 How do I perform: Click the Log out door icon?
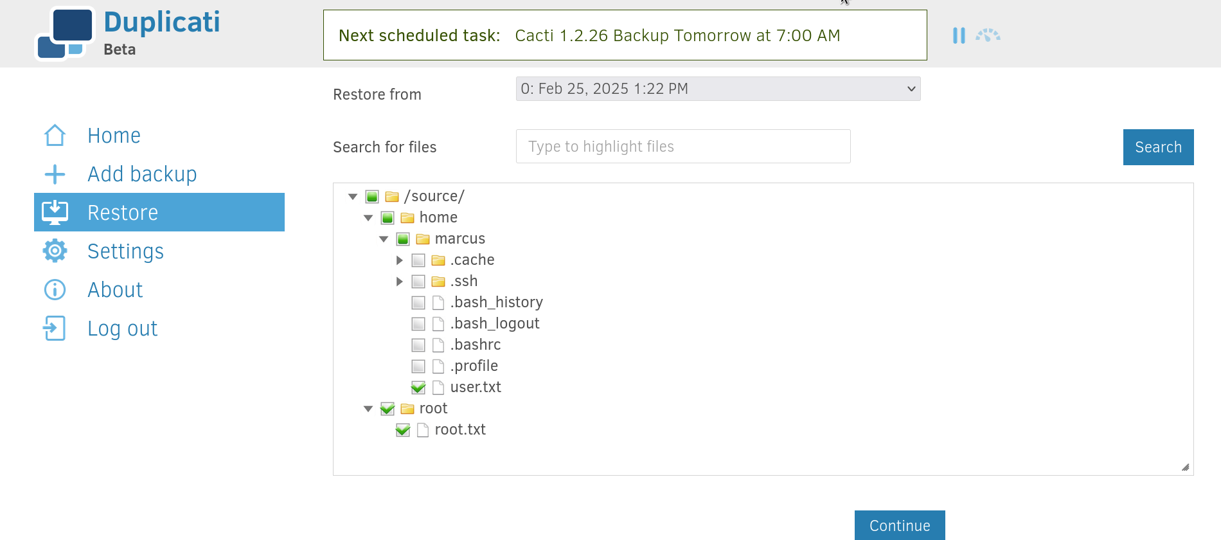[x=55, y=328]
